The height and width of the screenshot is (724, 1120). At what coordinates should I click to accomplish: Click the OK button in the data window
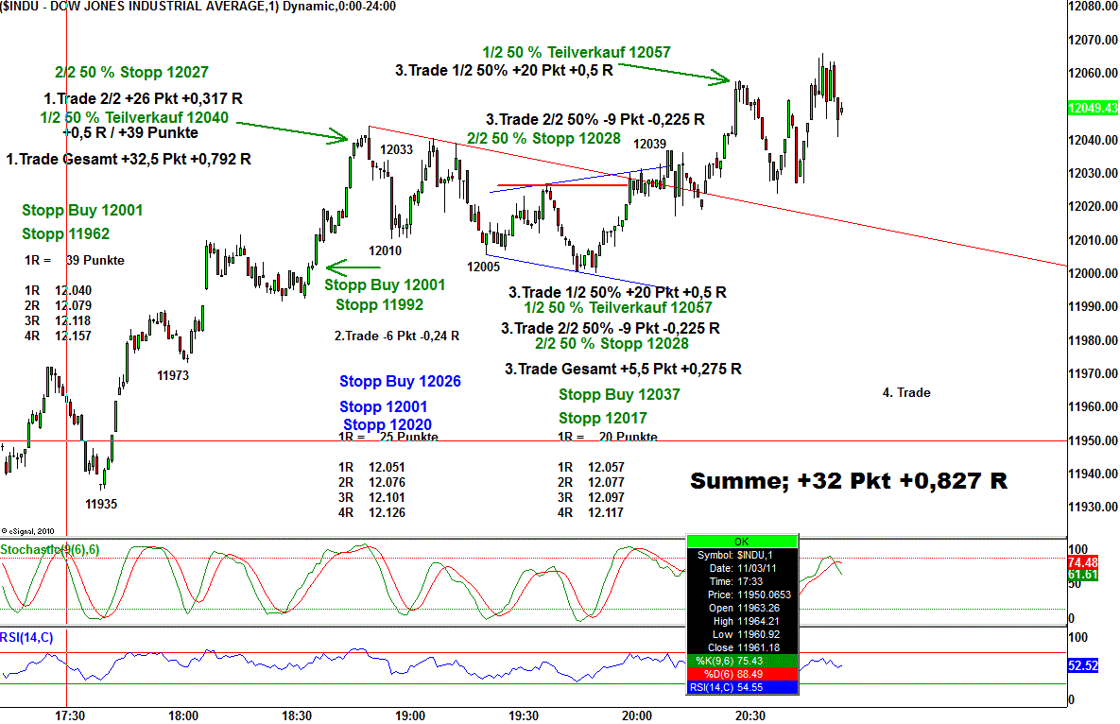tap(741, 542)
